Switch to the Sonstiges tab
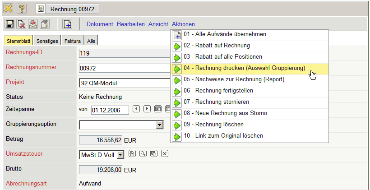The height and width of the screenshot is (190, 370). pos(47,41)
